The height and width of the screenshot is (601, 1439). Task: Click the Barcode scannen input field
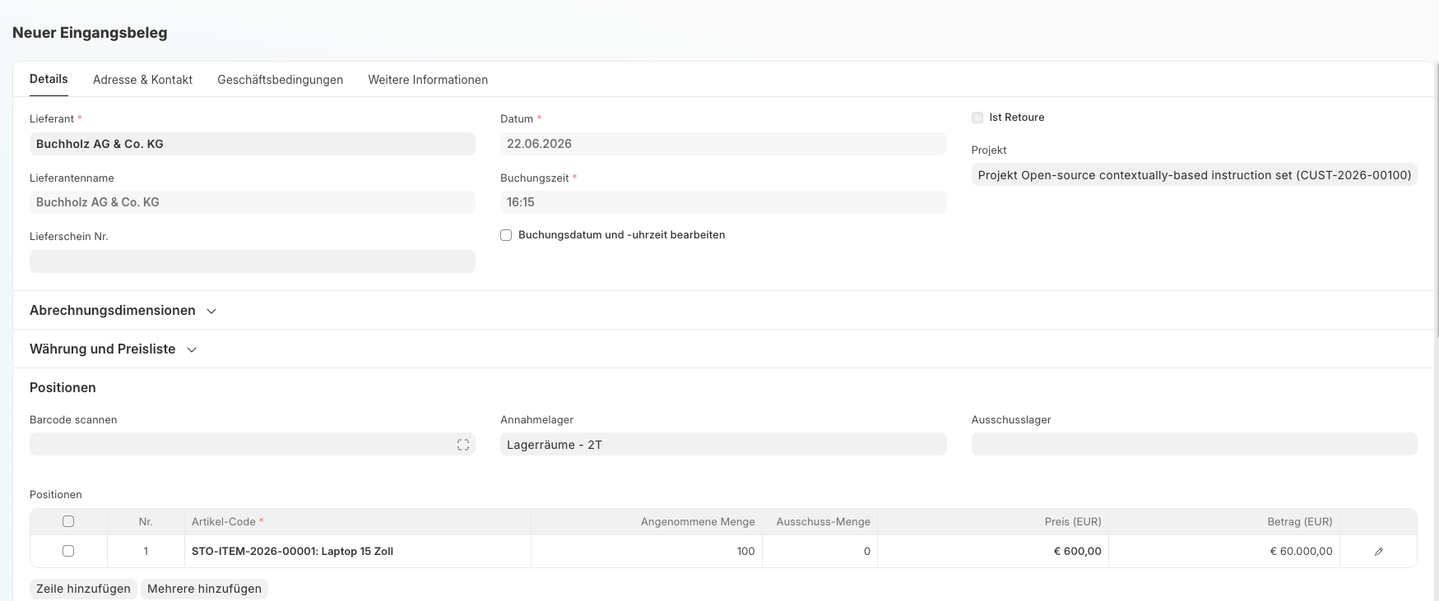point(253,445)
